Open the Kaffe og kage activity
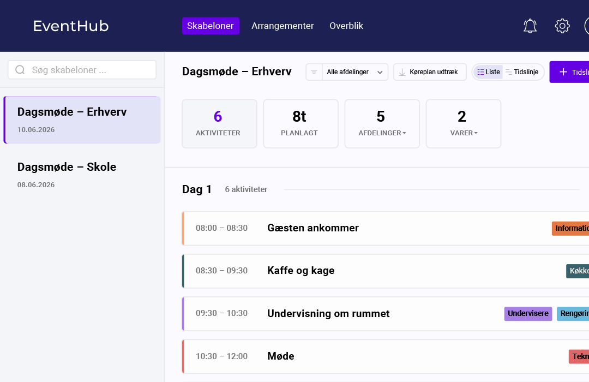This screenshot has width=589, height=382. [x=386, y=271]
